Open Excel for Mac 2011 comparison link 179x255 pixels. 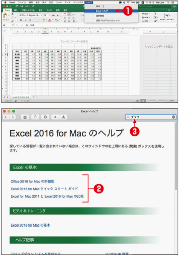tap(47, 196)
